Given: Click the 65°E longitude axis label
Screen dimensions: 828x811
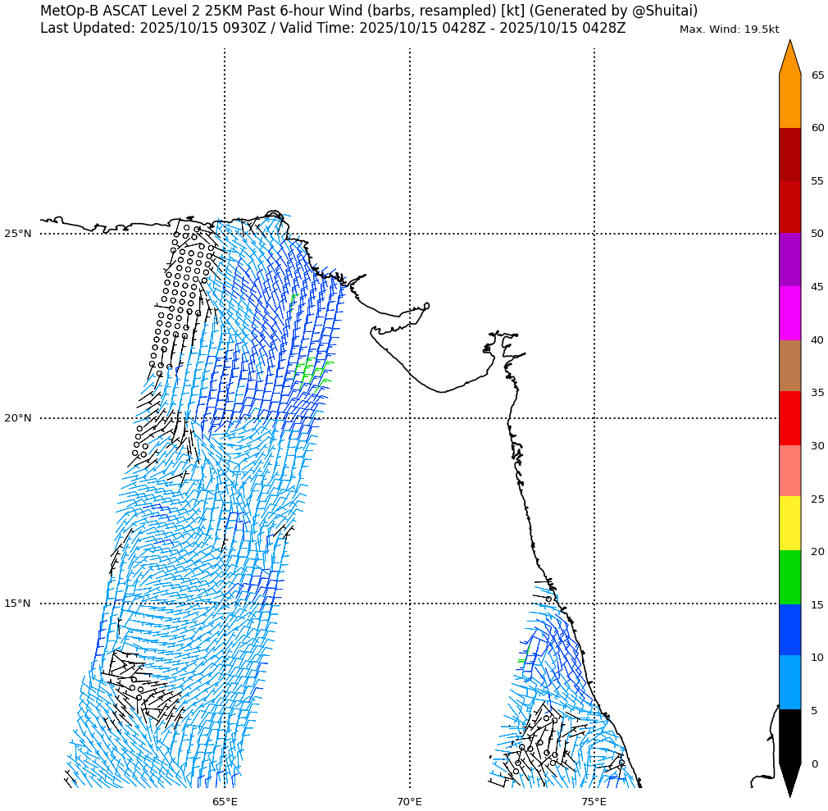Looking at the screenshot, I should tap(225, 801).
